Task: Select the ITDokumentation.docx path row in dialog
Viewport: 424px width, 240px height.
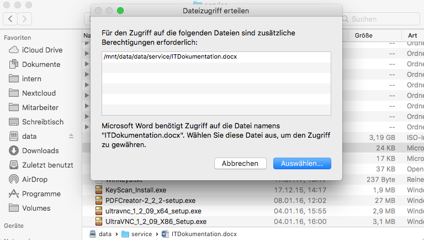Action: tap(216, 56)
